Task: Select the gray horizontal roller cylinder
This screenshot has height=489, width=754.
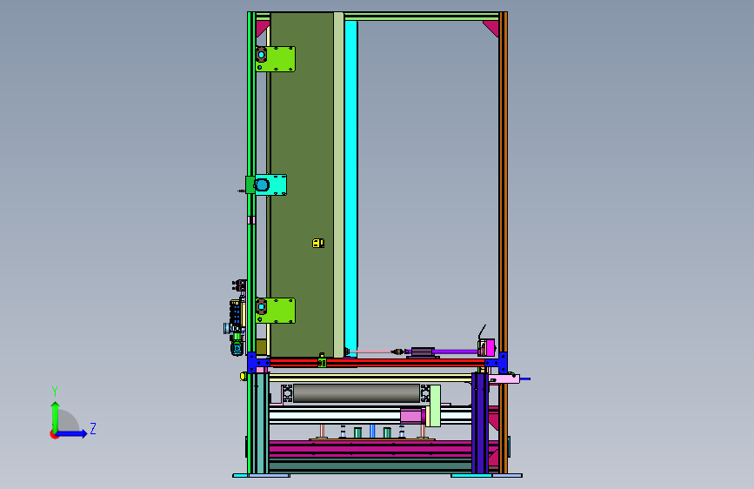Action: (357, 393)
